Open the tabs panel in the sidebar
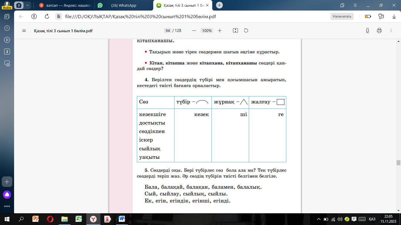The width and height of the screenshot is (401, 225). point(7,16)
